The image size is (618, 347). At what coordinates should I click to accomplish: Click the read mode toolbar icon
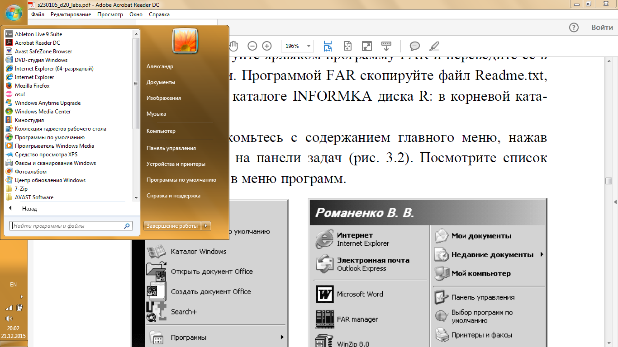click(386, 46)
